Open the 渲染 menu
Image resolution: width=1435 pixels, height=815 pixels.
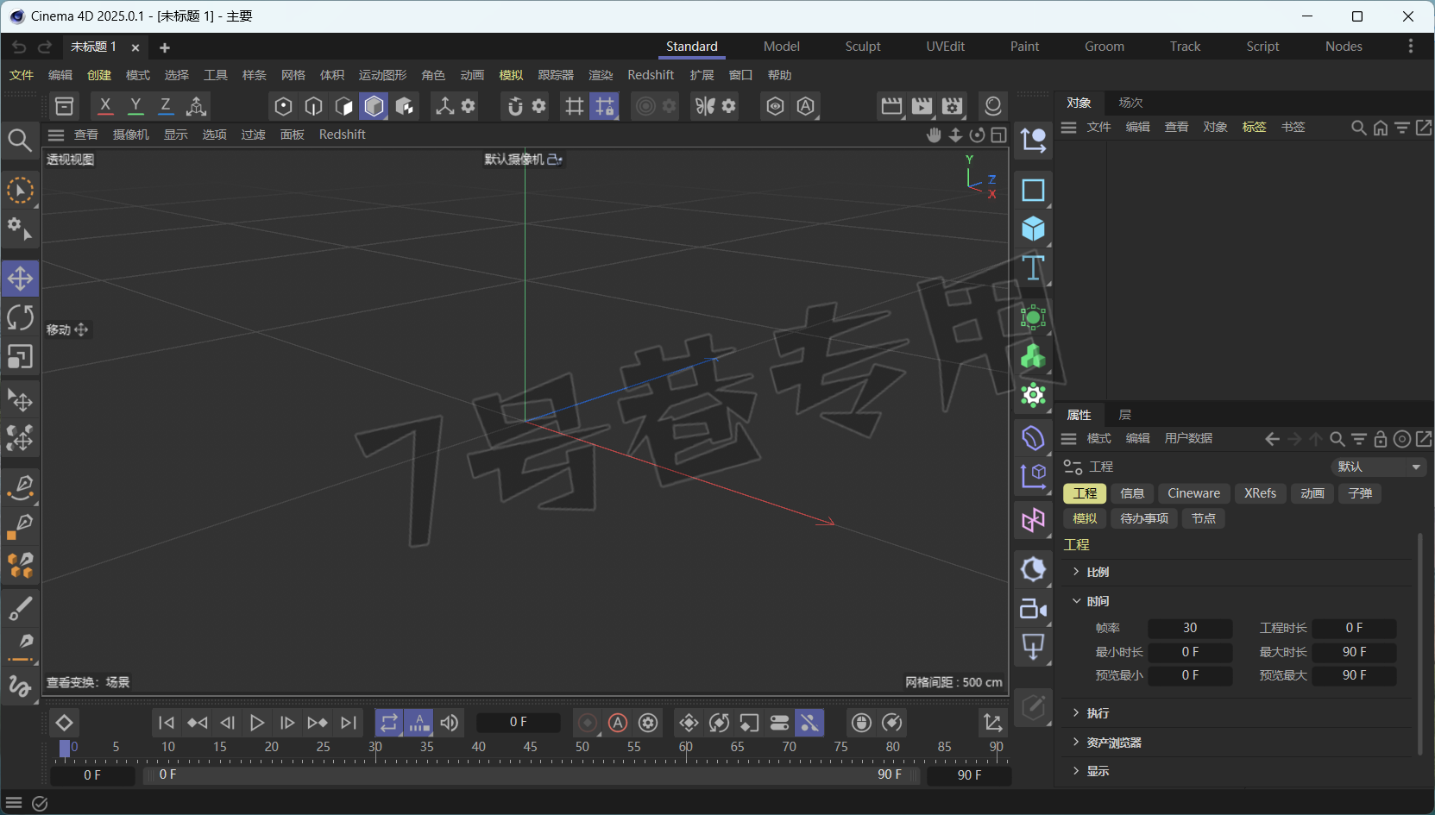(601, 75)
